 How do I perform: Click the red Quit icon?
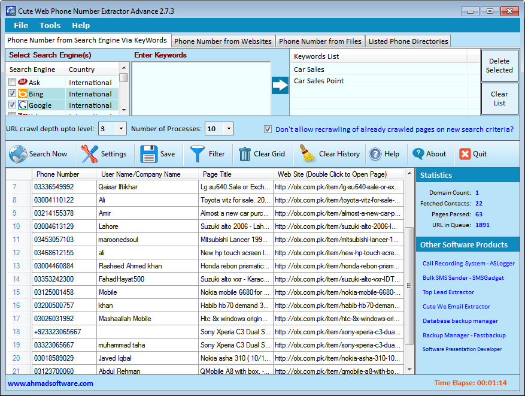[465, 154]
